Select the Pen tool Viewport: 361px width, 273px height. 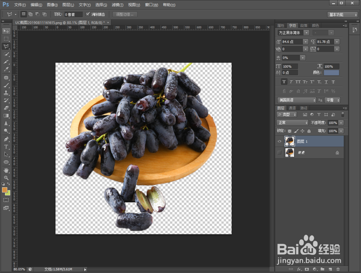[x=6, y=139]
